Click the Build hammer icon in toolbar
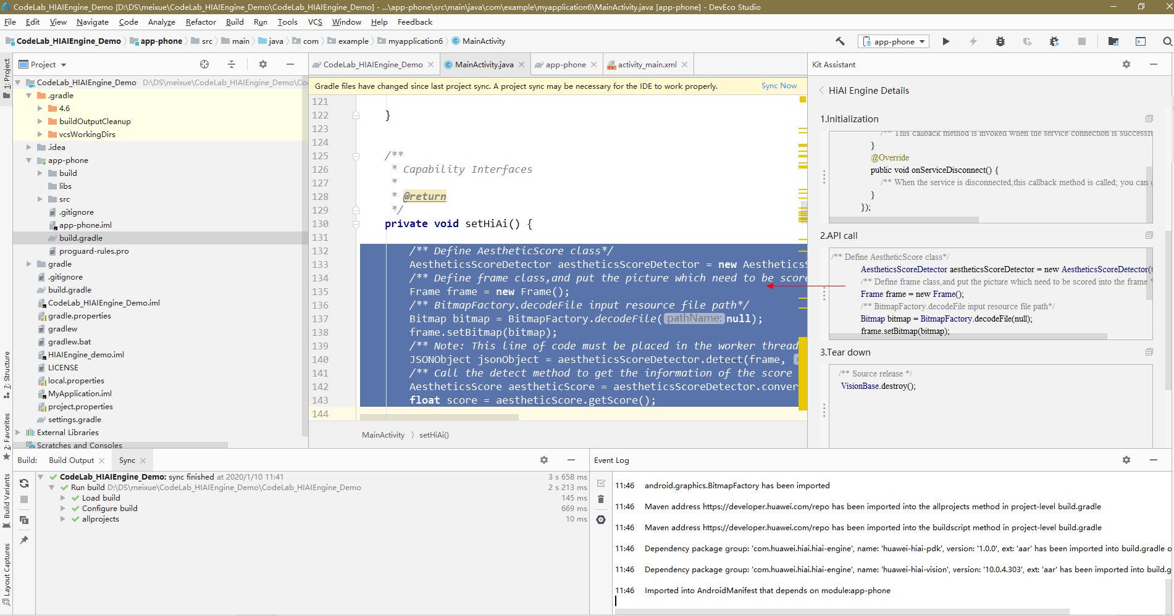The image size is (1174, 616). [840, 41]
